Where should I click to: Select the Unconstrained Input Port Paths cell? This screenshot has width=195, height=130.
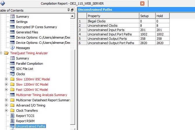tap(113, 34)
